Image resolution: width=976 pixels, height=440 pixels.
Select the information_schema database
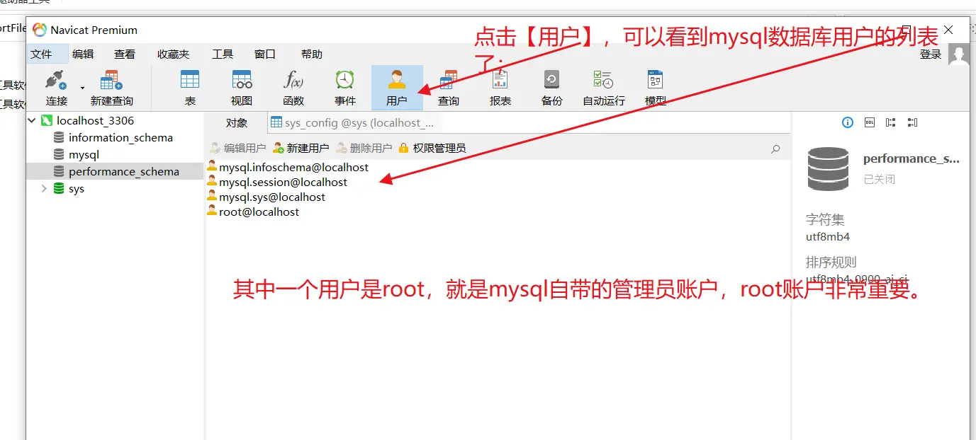coord(120,137)
